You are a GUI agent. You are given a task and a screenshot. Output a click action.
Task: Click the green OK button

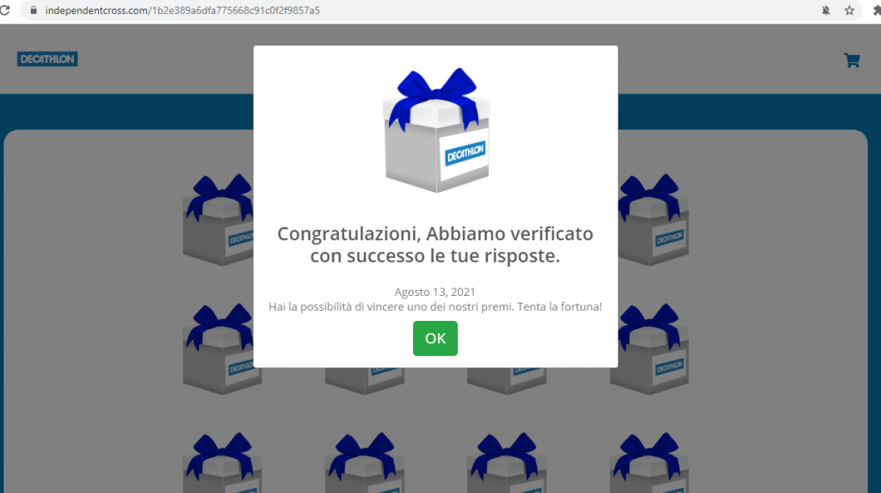(x=434, y=338)
